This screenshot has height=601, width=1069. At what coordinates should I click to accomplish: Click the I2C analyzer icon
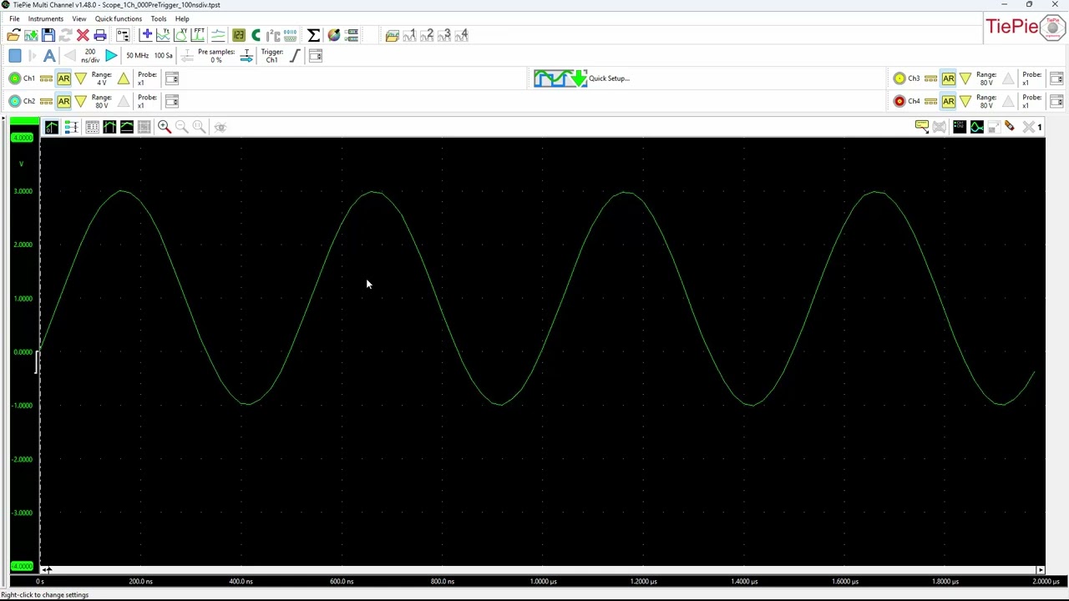point(273,35)
